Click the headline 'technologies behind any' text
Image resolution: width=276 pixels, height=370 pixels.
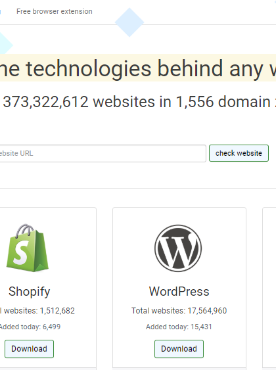(145, 68)
